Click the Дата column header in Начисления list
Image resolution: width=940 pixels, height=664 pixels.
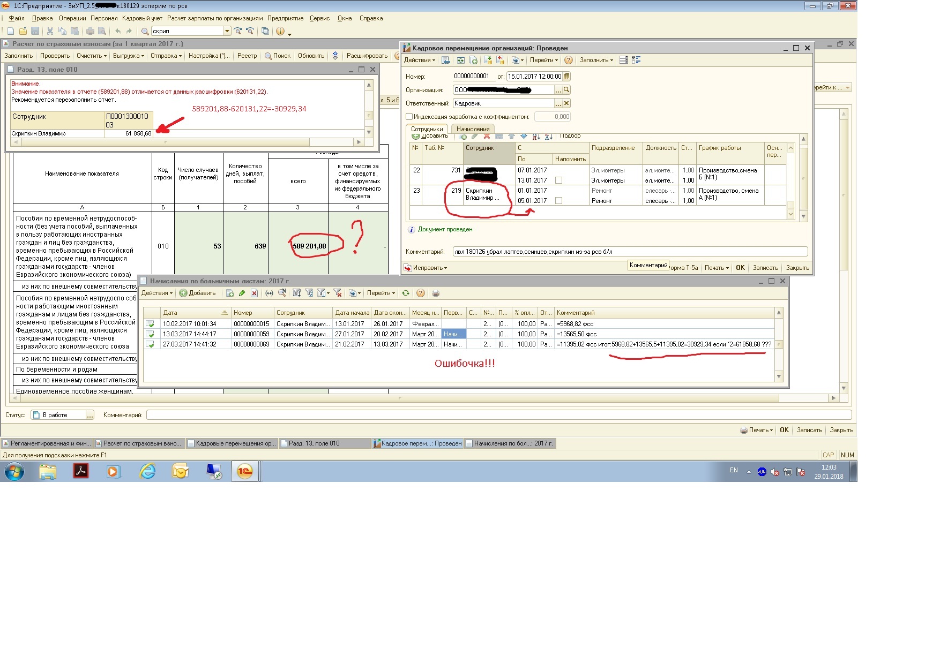pos(196,313)
